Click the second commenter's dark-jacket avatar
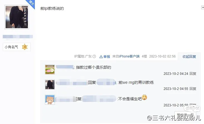Viewport: 204px width, 124px height. coord(50,85)
